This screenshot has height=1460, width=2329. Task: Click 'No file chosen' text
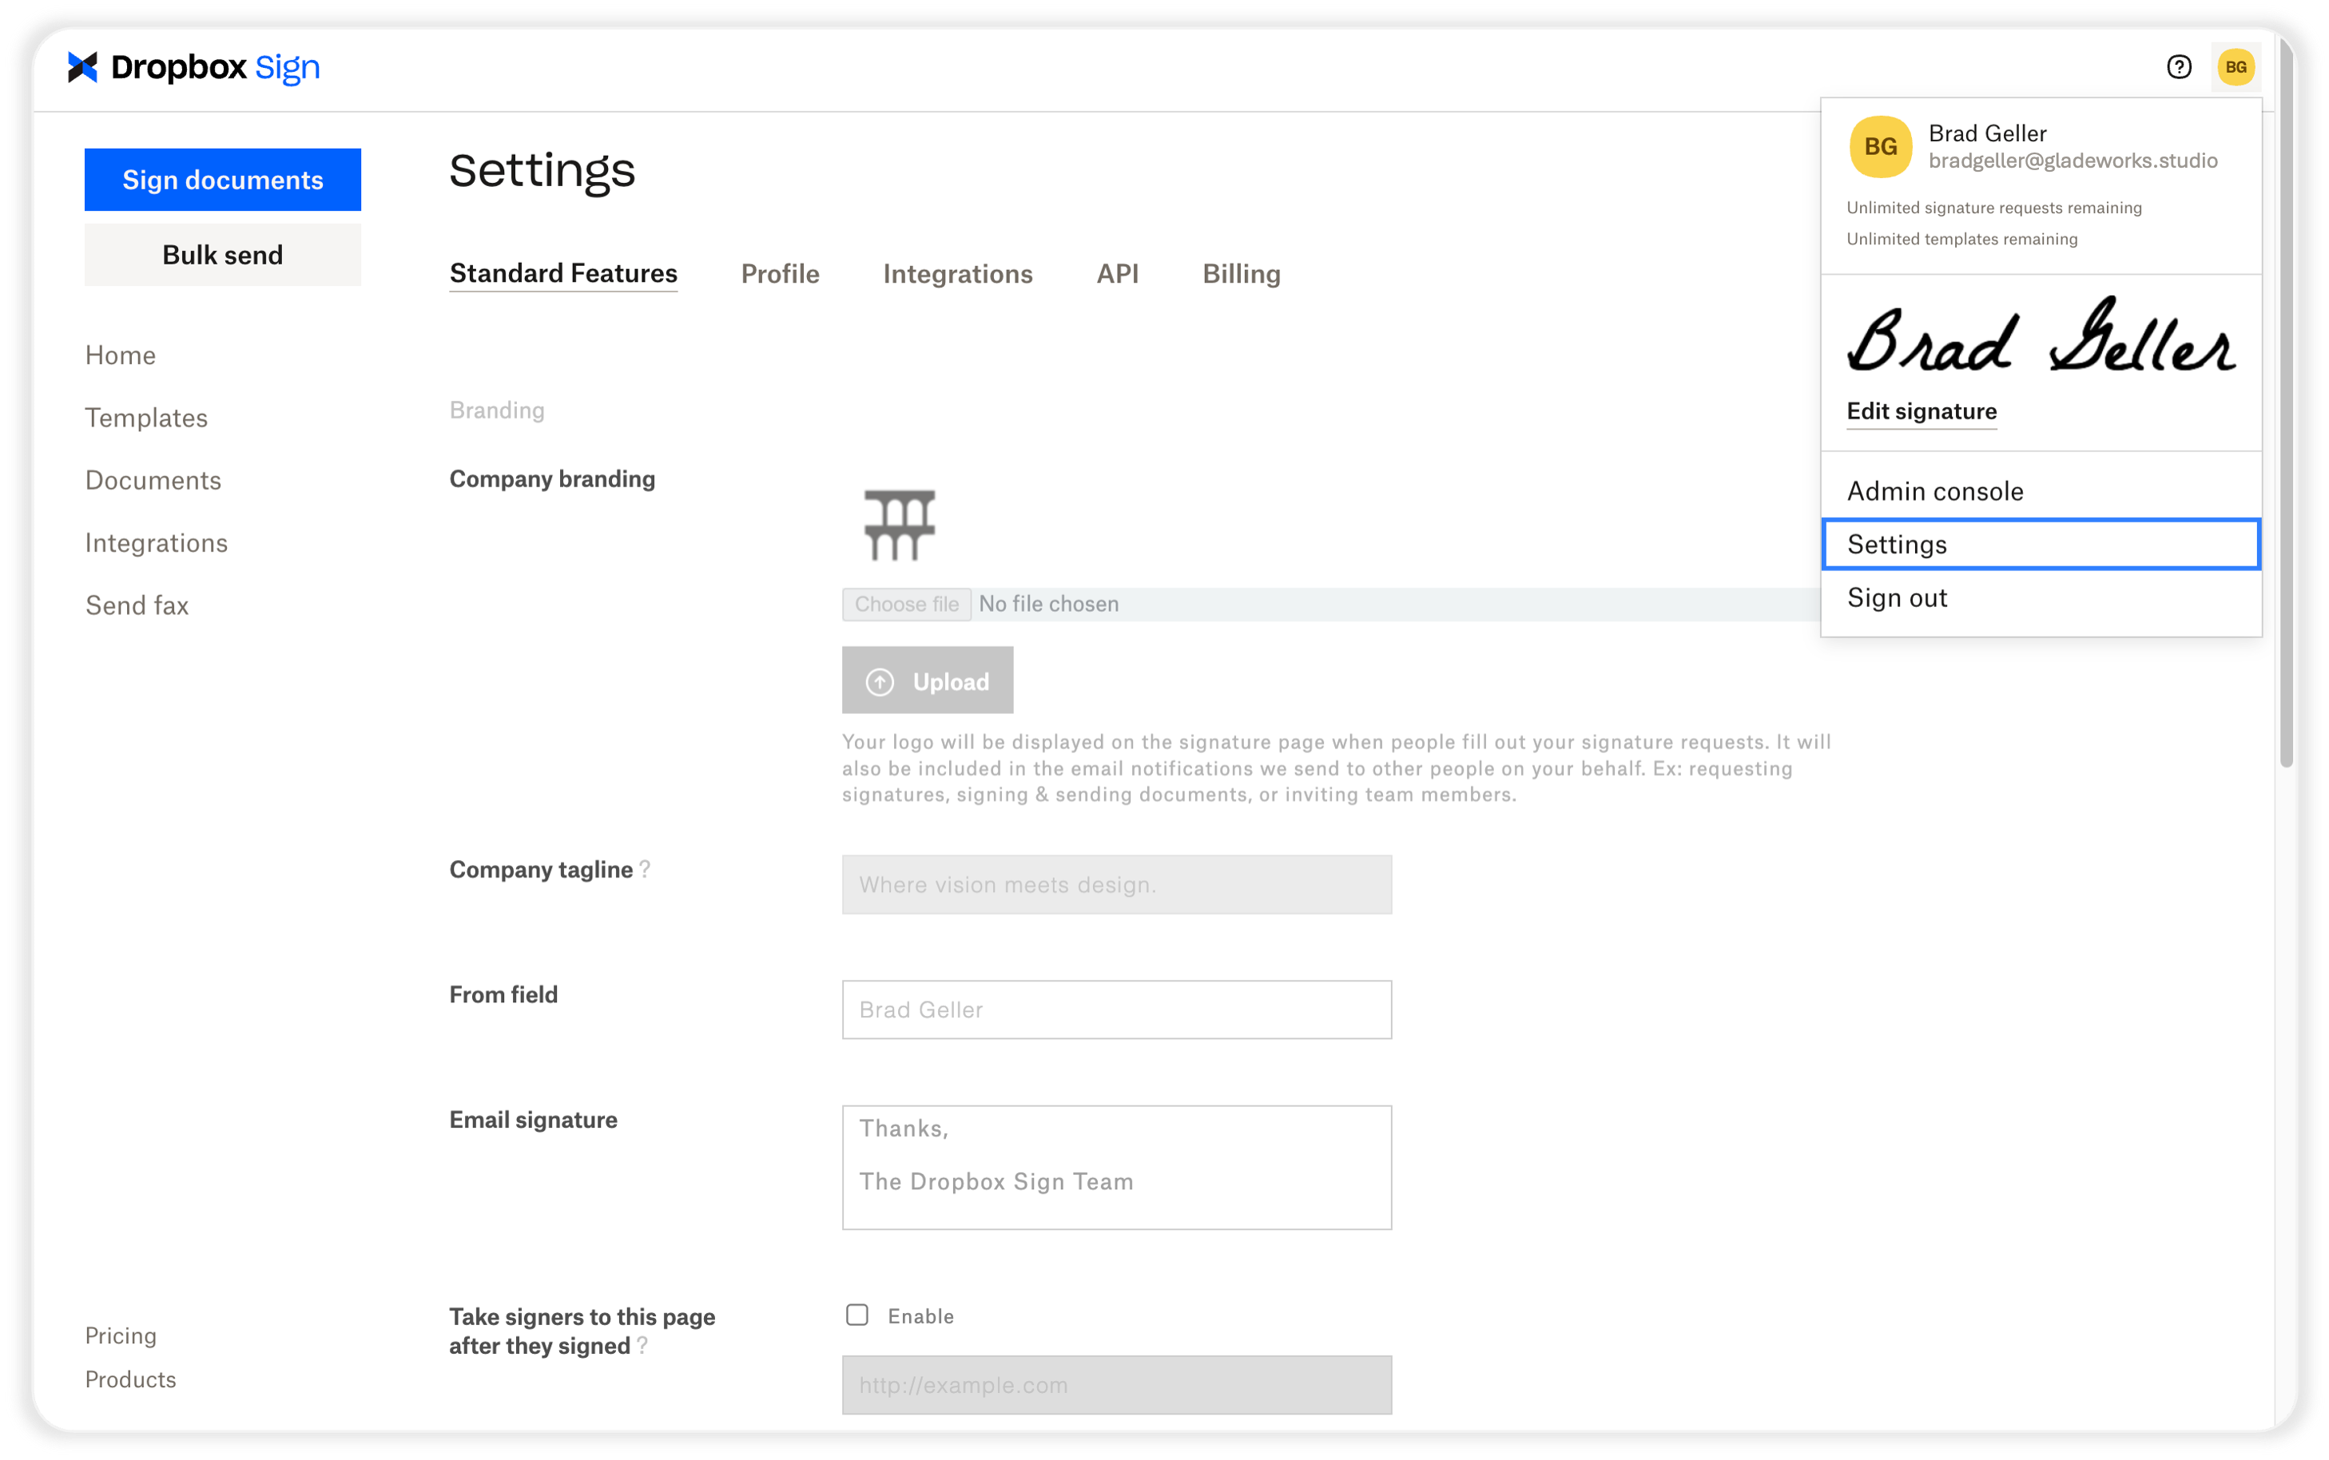coord(1048,604)
